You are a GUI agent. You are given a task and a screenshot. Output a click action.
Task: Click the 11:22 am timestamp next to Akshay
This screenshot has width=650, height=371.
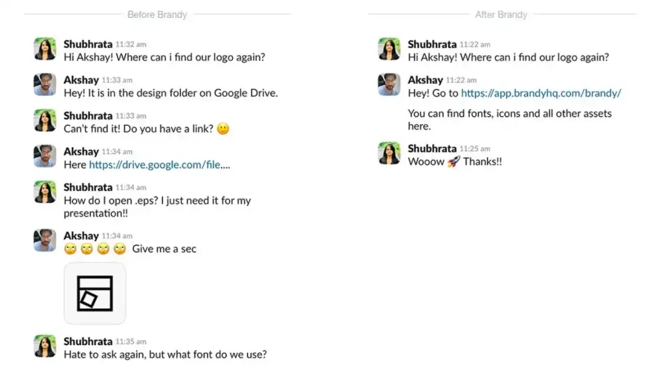[x=461, y=81]
